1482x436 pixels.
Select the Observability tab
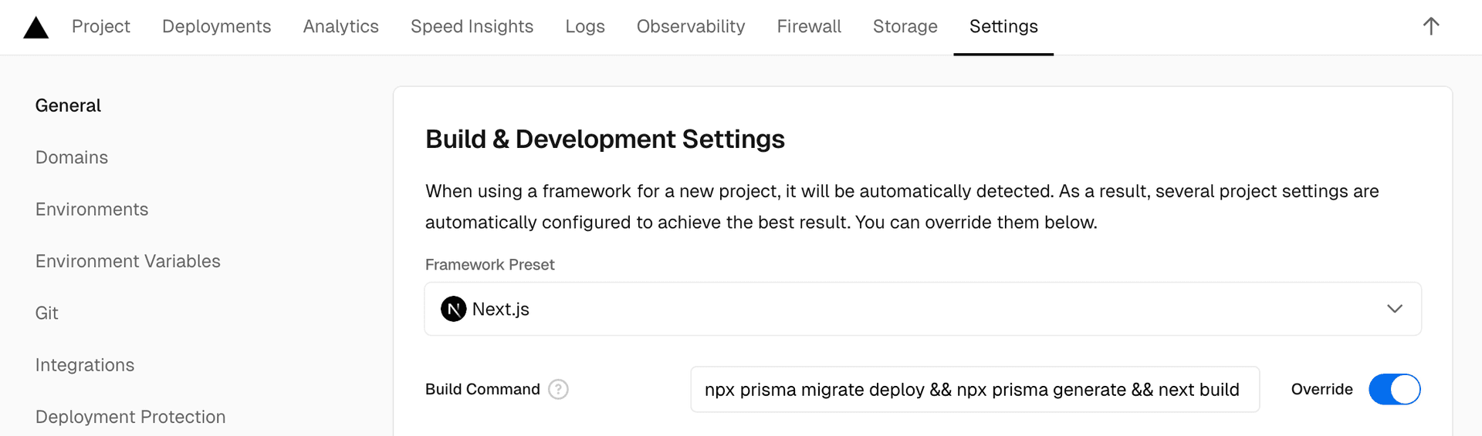pos(690,26)
